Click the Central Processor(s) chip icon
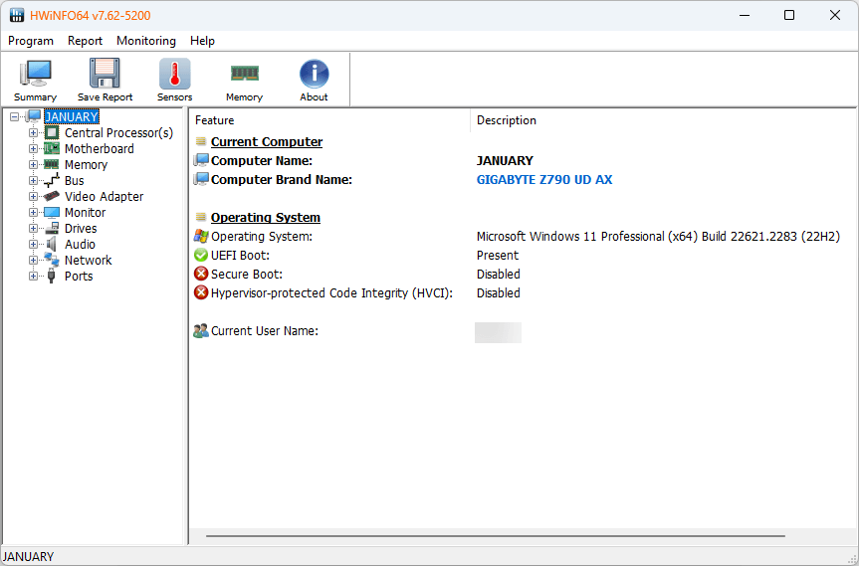This screenshot has height=566, width=859. coord(52,132)
